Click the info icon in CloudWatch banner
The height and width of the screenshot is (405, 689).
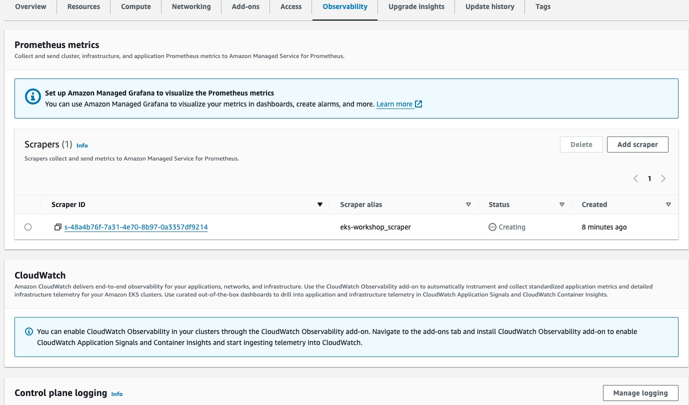click(x=28, y=331)
